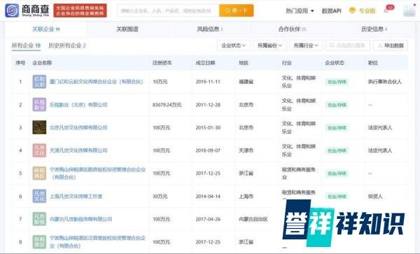Select the 所有企业 19 sub-tab
This screenshot has width=420, height=254.
point(26,45)
